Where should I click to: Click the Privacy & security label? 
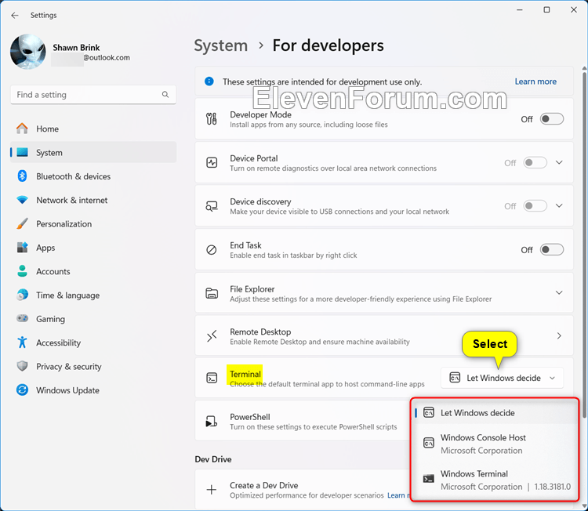[x=69, y=366]
